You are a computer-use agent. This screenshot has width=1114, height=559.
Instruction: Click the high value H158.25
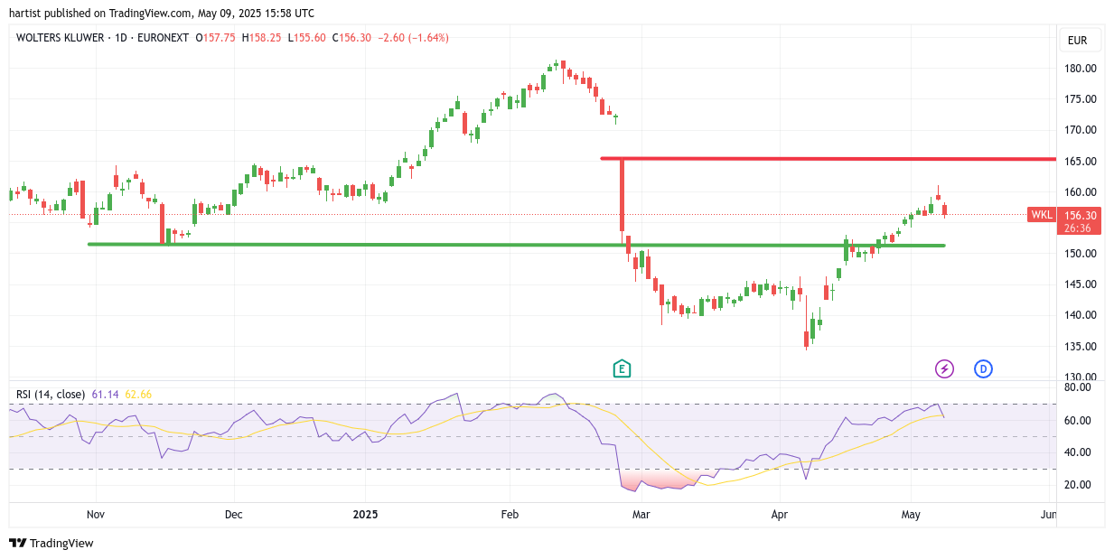261,38
